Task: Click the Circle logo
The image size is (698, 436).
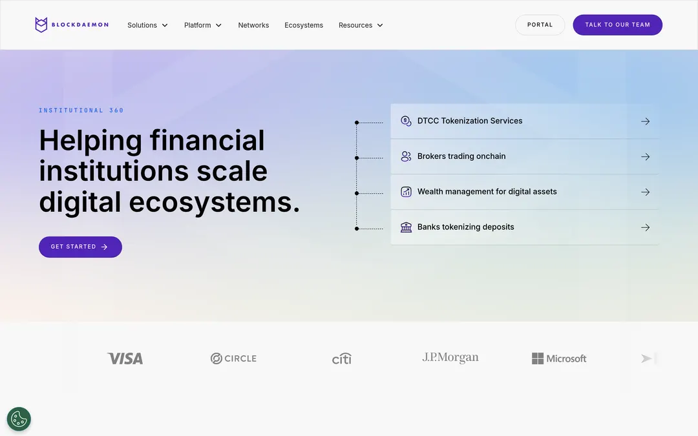Action: 233,358
